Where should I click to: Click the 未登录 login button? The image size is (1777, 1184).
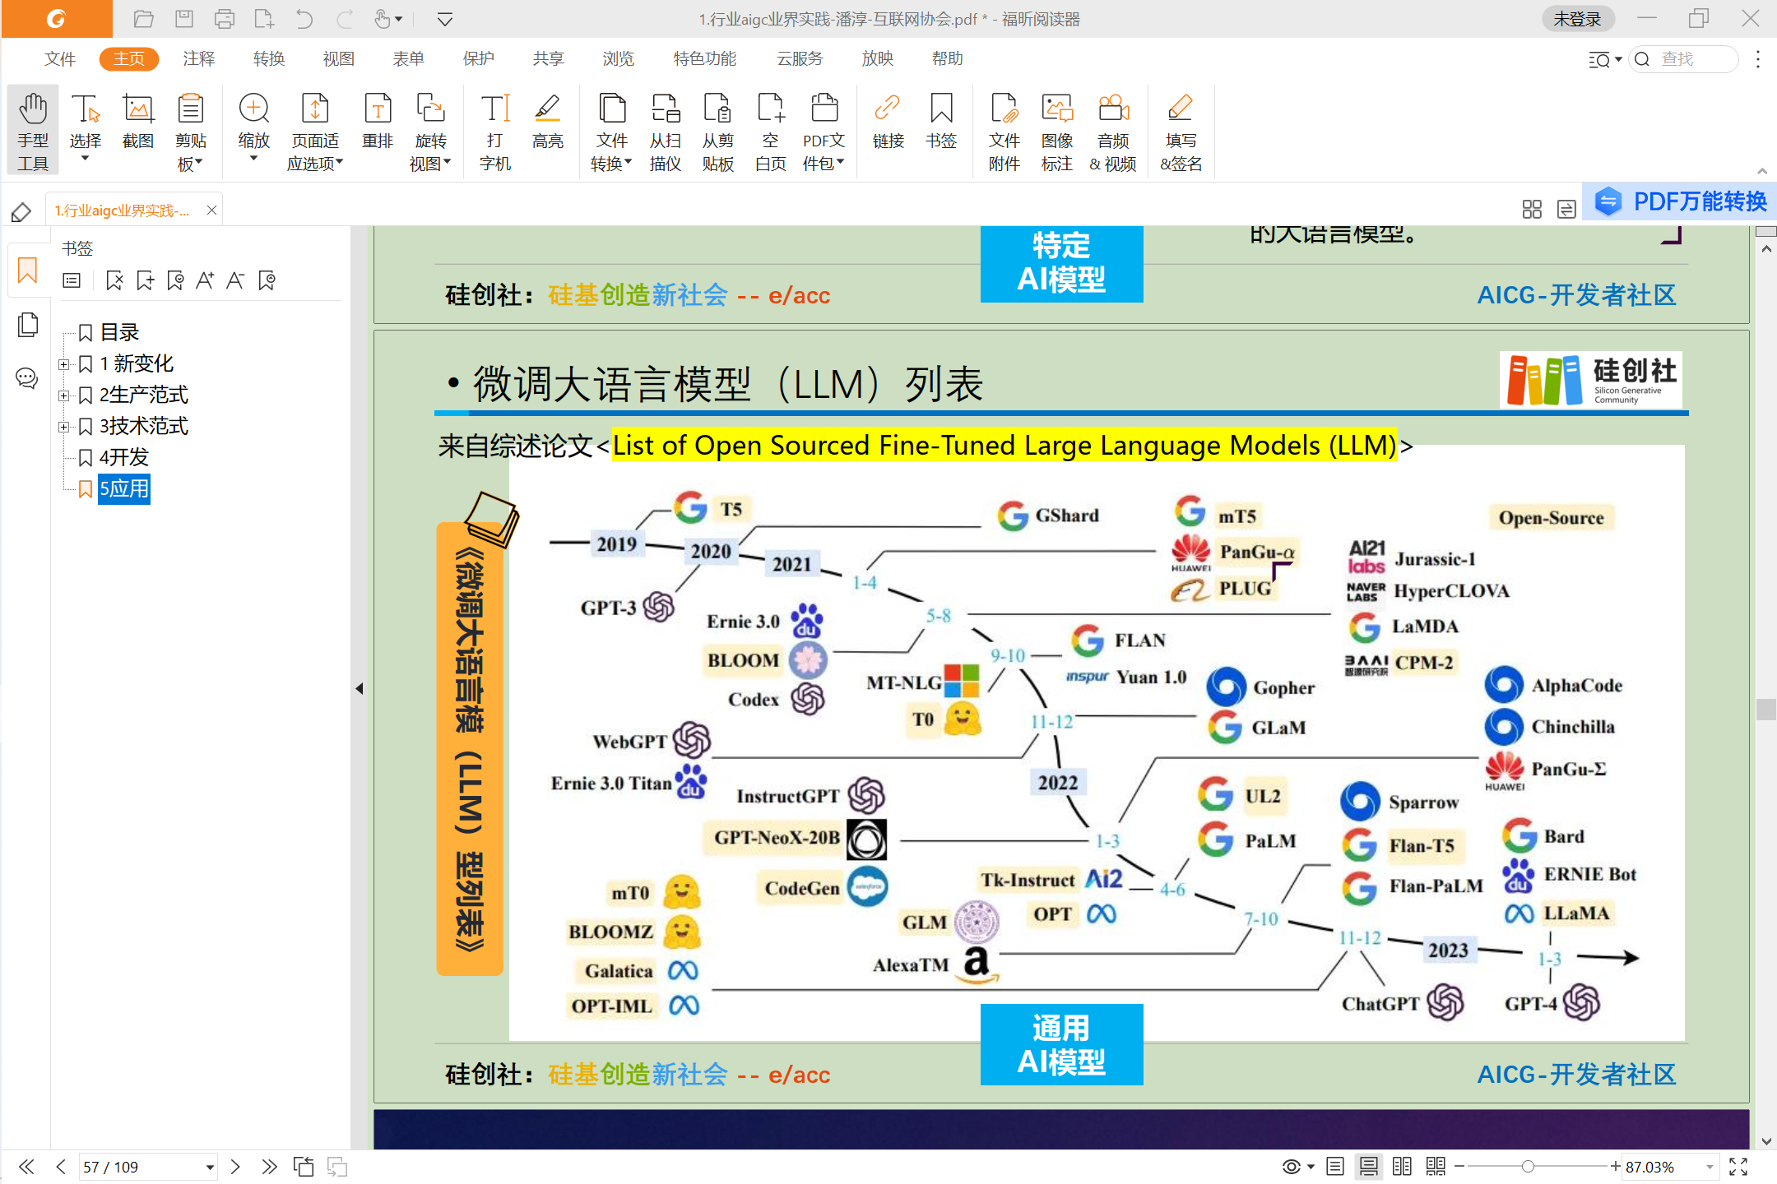click(1577, 19)
